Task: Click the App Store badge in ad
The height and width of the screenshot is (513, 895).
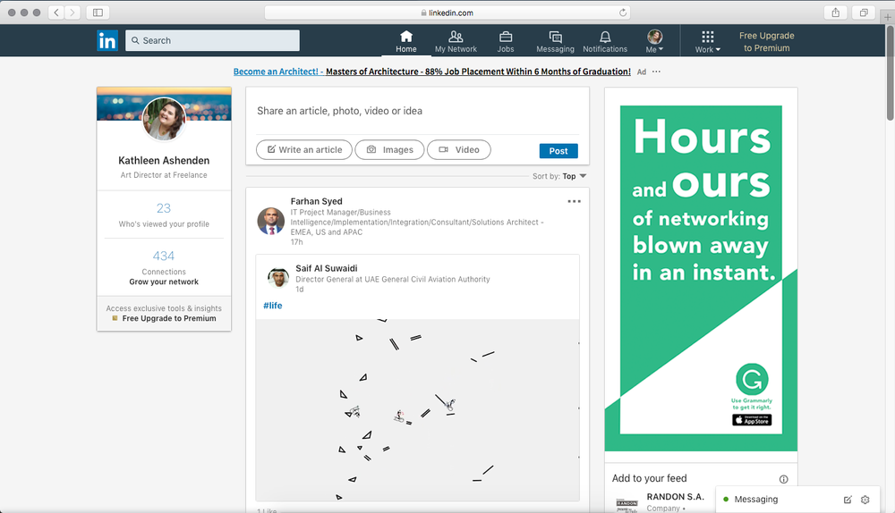Action: [752, 420]
